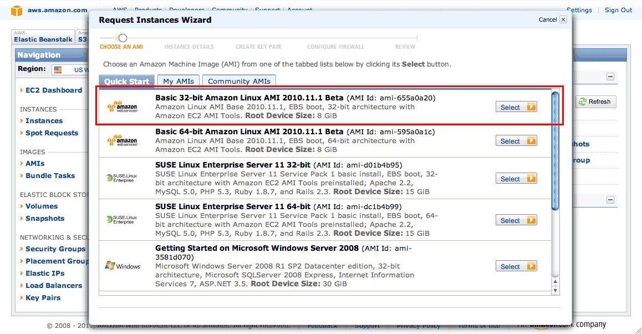Switch to the My AMIs tab

179,81
